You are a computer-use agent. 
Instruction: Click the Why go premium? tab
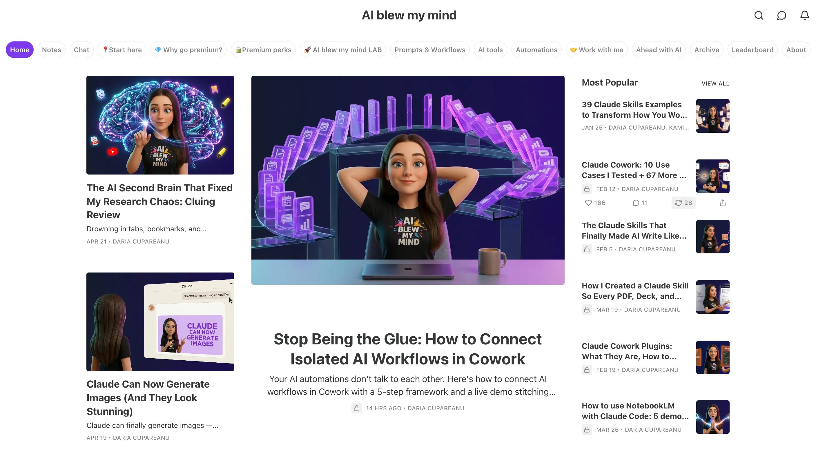pyautogui.click(x=188, y=50)
